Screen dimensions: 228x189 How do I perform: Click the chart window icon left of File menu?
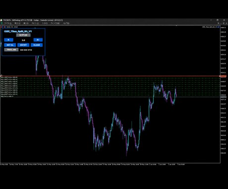[1, 23]
